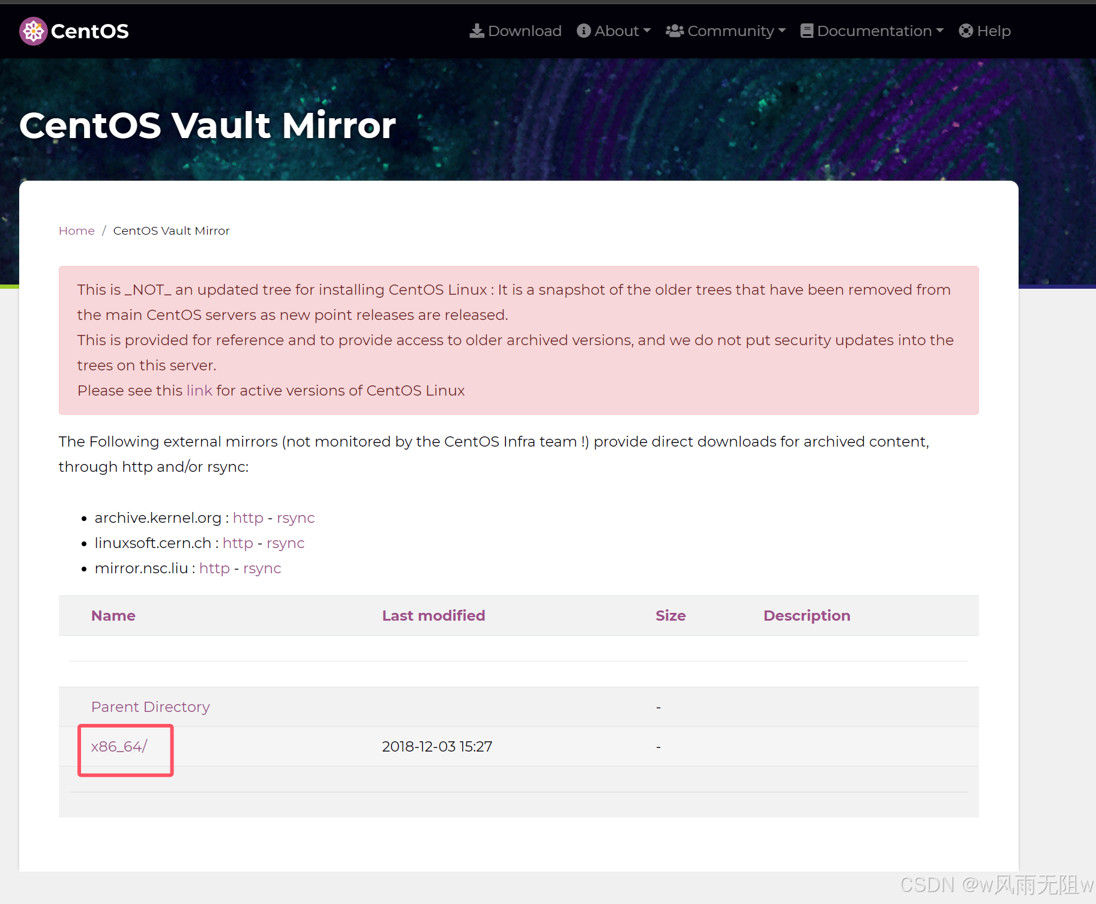Click the 2018-12-03 15:27 date cell

click(437, 746)
